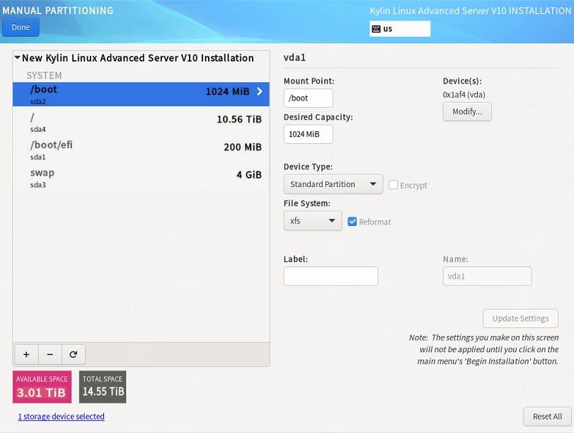This screenshot has height=433, width=574.
Task: Click the TOTAL SPACE 14.55 TiB box
Action: point(103,387)
